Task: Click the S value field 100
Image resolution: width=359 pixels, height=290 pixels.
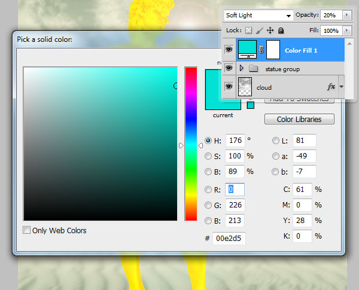Action: pos(235,156)
